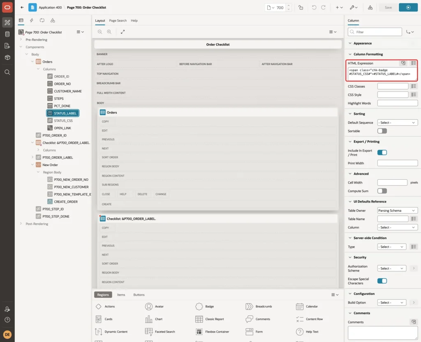Go back using the left arrow
This screenshot has height=342, width=421.
(x=22, y=7)
